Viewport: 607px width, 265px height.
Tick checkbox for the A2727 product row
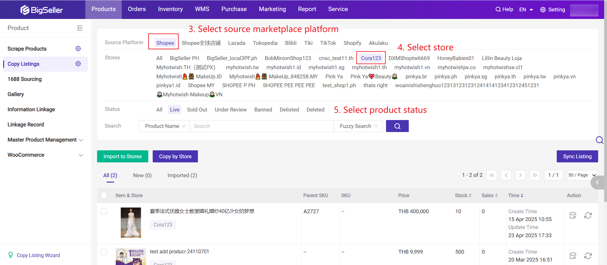104,211
